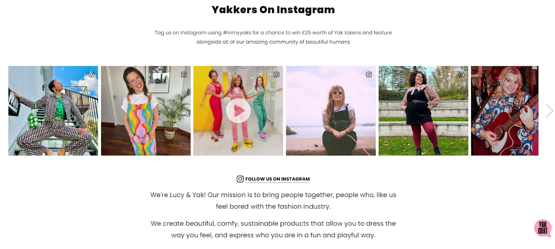Click Instagram icon on zigzag suit photo
Screen dimensions: 555x249
pos(91,74)
